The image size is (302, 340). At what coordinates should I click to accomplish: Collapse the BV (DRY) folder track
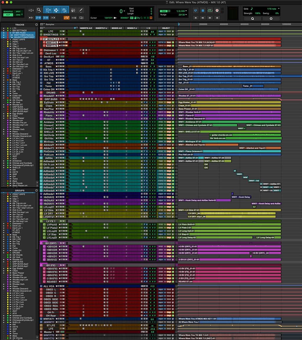point(41,243)
